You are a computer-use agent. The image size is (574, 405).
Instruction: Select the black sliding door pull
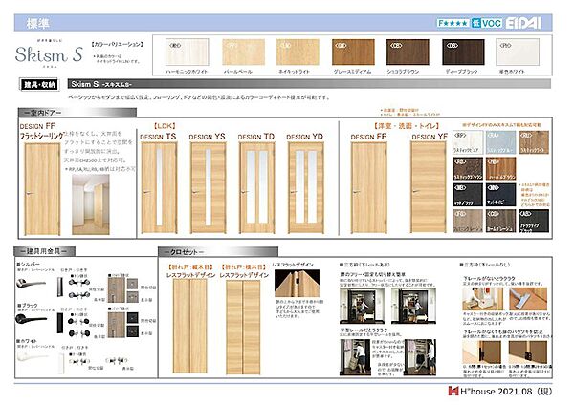(x=59, y=323)
